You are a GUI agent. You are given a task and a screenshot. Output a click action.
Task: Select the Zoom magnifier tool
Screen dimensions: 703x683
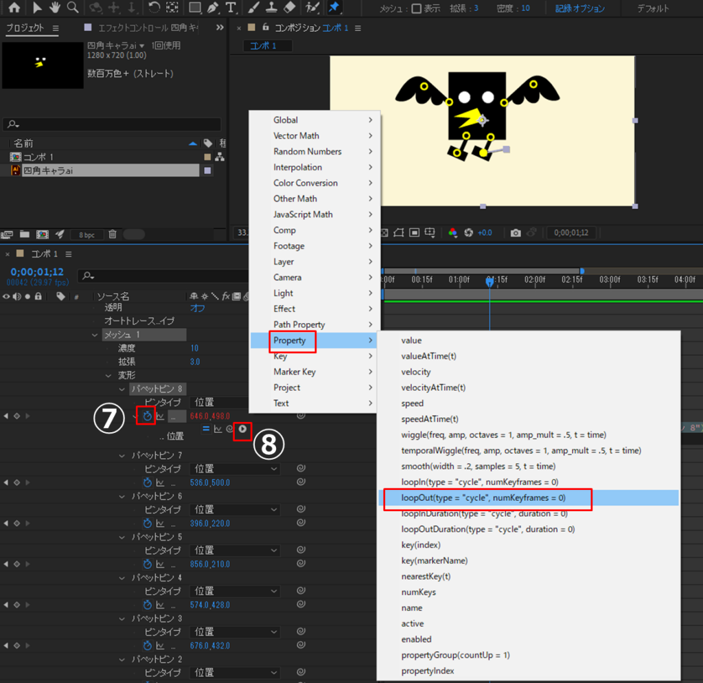(73, 8)
